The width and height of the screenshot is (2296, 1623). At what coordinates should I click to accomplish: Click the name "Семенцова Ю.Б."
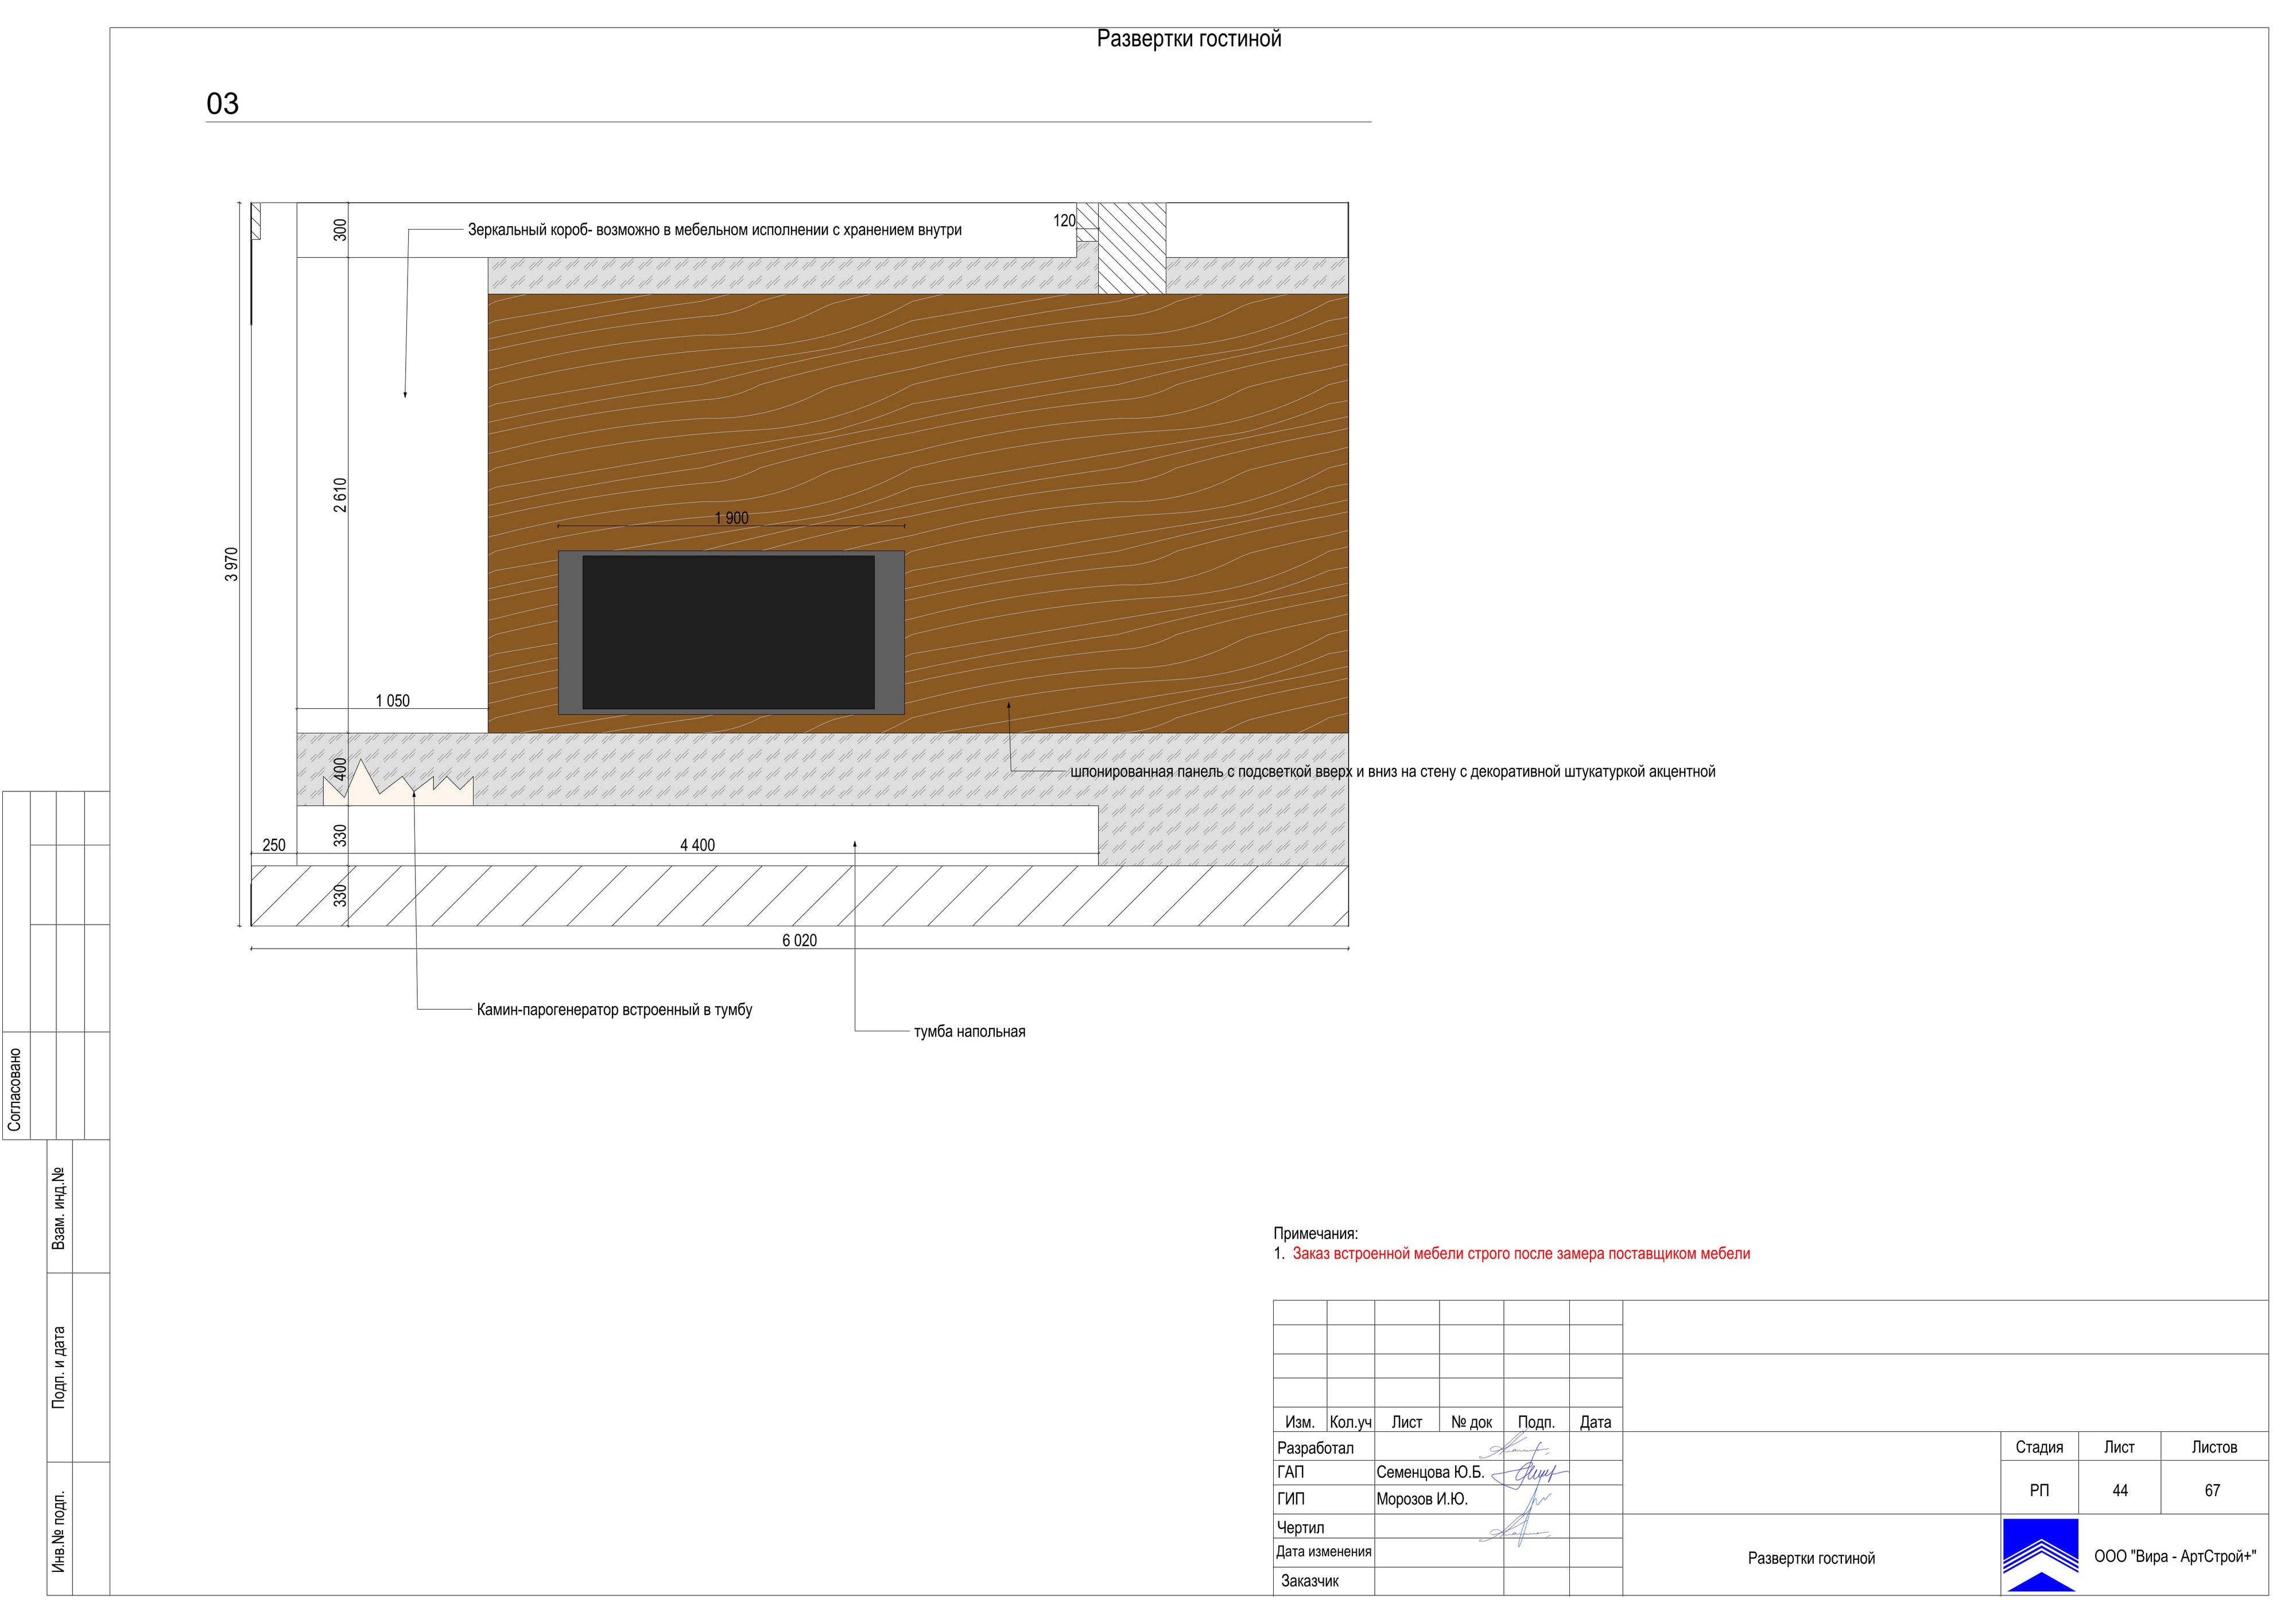tap(1430, 1473)
